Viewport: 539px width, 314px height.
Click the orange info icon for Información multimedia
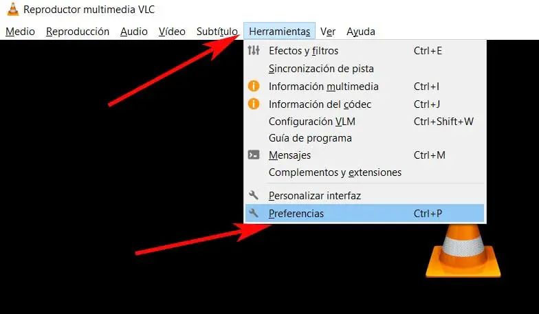click(x=254, y=86)
